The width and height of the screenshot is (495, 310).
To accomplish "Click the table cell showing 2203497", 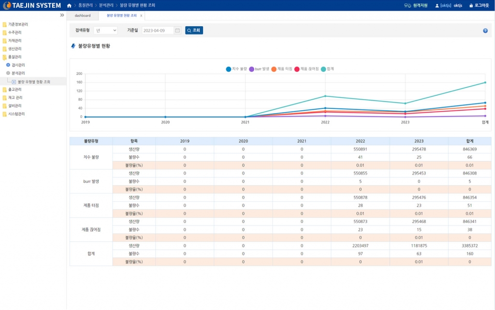I will click(360, 246).
